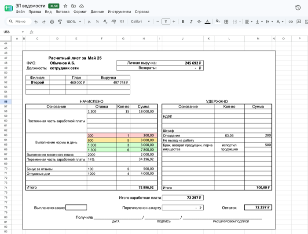
Task: Click the Print icon
Action: click(x=52, y=22)
